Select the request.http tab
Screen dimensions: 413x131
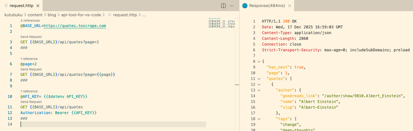tap(21, 5)
